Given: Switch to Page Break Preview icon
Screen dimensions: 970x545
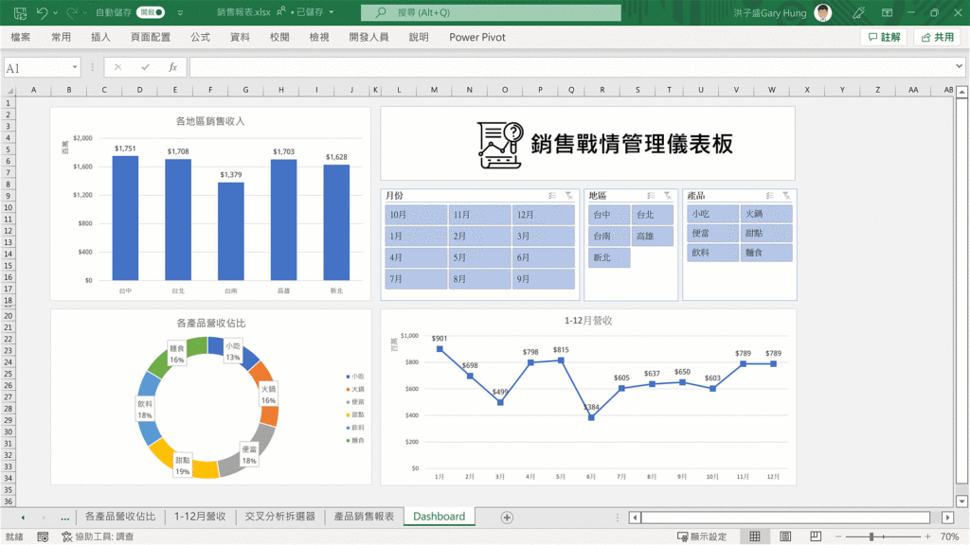Looking at the screenshot, I should click(816, 536).
